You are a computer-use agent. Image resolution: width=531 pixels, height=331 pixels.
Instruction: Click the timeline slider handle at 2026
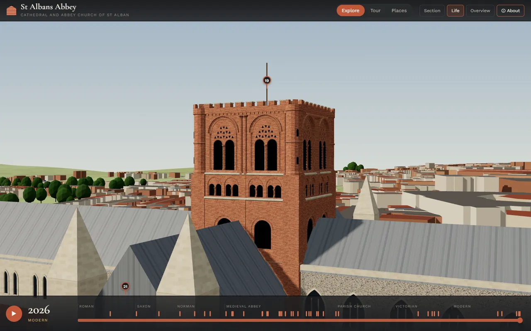(x=520, y=320)
